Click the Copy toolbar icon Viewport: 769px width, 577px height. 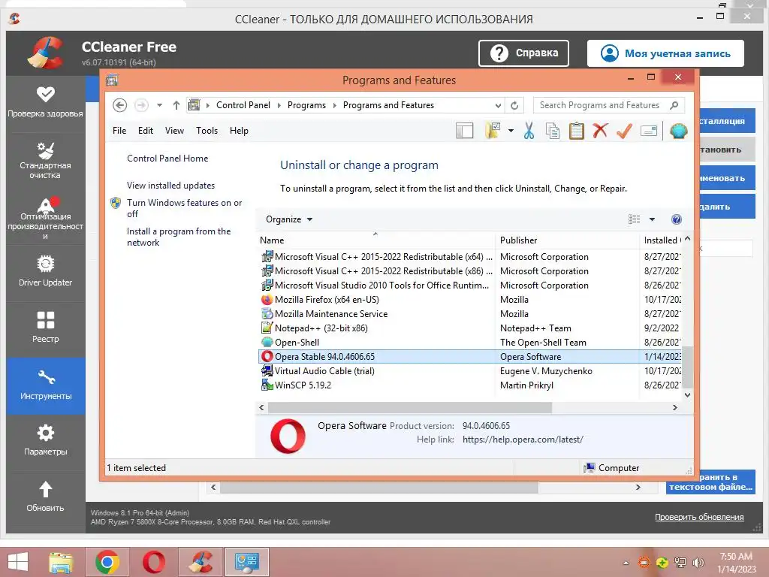(553, 131)
